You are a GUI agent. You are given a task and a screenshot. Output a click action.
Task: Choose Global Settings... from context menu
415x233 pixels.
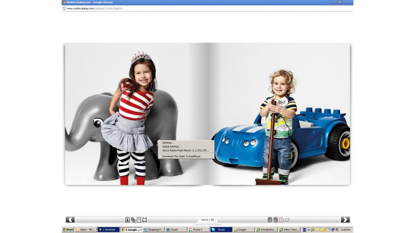pos(172,147)
